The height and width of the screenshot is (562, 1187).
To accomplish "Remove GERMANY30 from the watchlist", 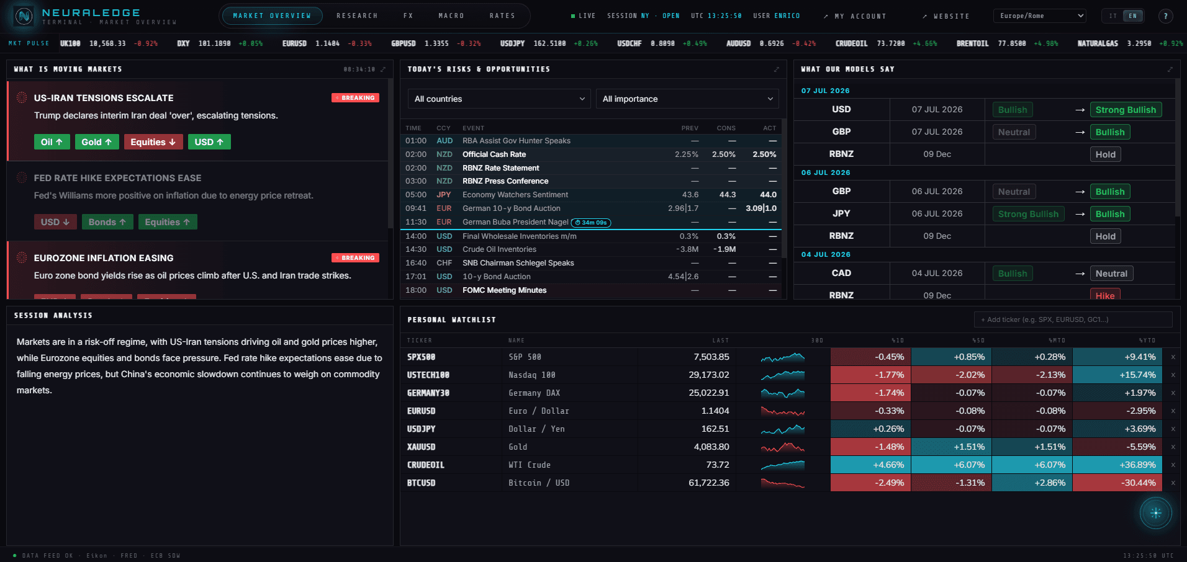I will coord(1173,393).
